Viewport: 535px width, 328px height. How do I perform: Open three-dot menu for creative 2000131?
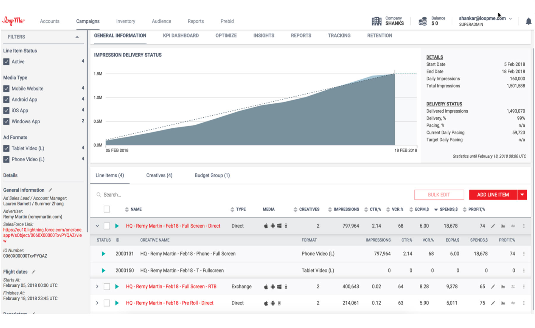[524, 254]
